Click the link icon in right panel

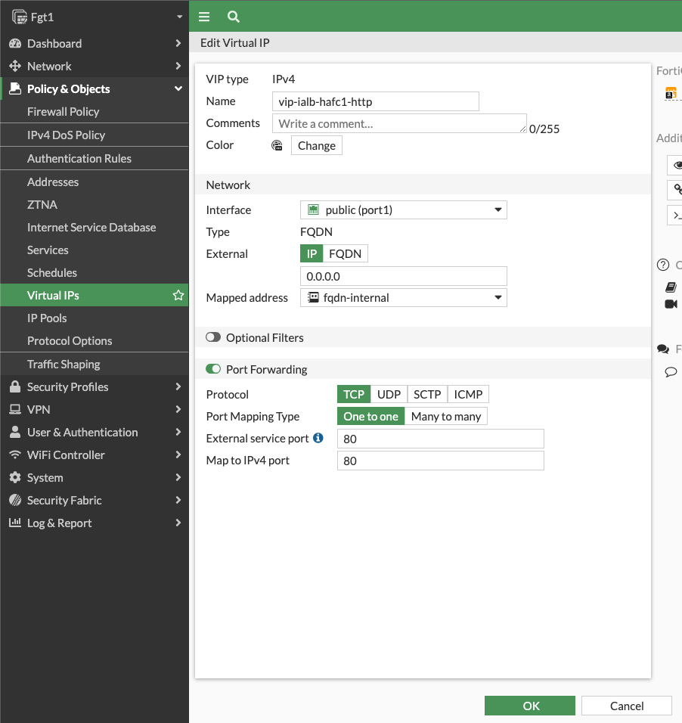677,190
